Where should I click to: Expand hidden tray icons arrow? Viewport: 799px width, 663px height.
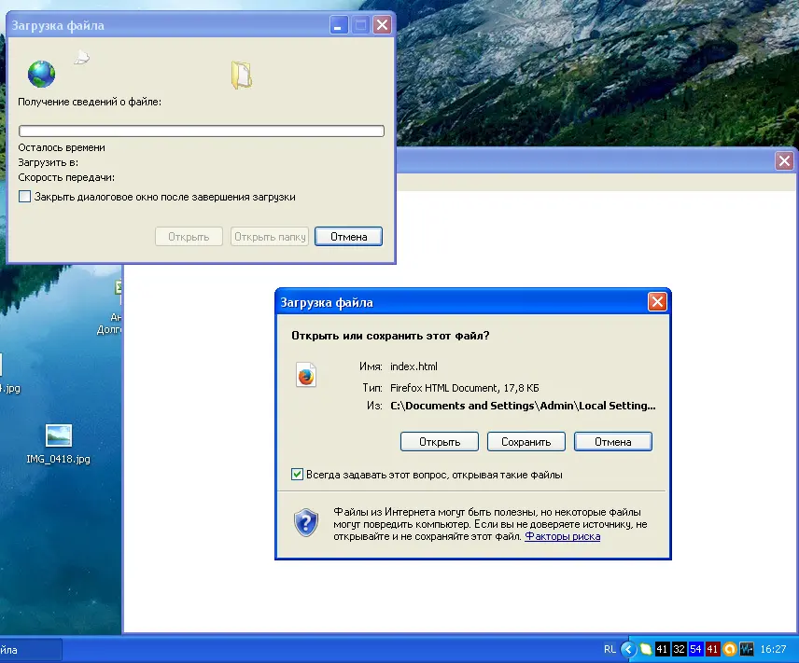pyautogui.click(x=628, y=649)
